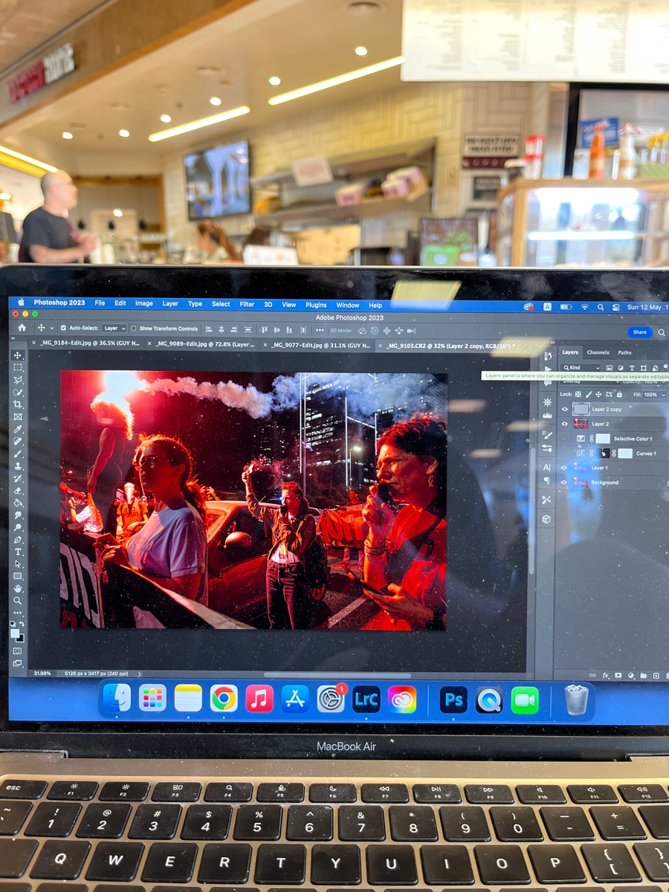Switch to _MG_9184-Edit.jpg document tab
Image resolution: width=669 pixels, height=892 pixels.
(x=89, y=344)
